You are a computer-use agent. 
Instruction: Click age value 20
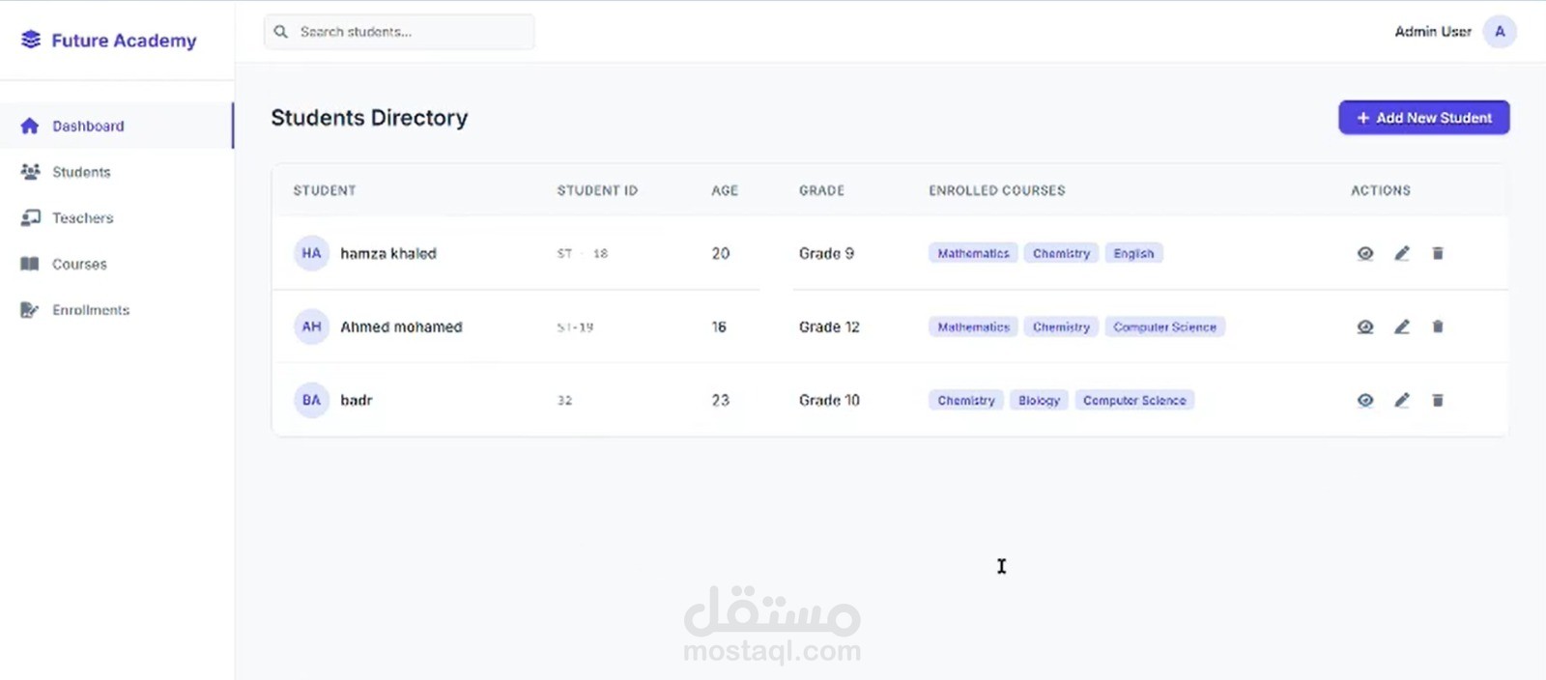point(721,253)
